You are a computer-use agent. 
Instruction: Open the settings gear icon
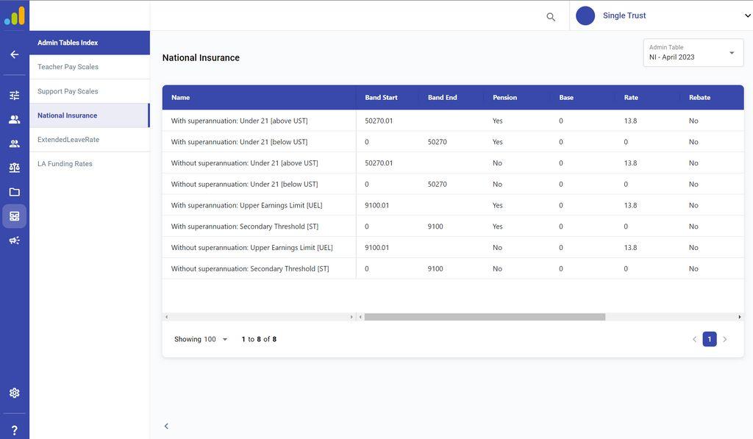pyautogui.click(x=15, y=393)
